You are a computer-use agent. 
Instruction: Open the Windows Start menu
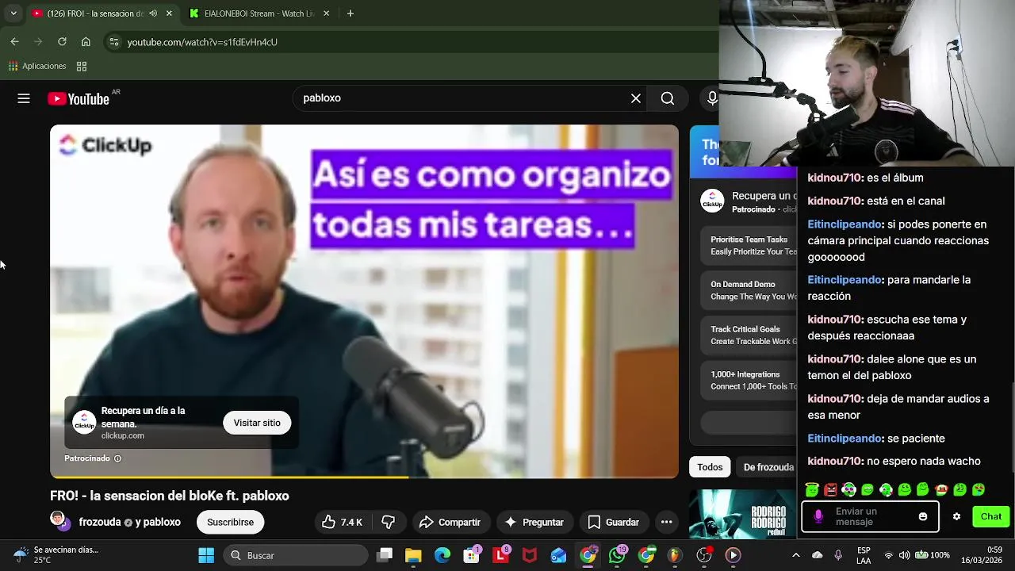click(x=206, y=555)
